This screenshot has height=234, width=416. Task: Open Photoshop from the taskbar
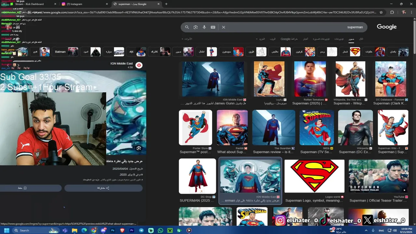(x=113, y=230)
